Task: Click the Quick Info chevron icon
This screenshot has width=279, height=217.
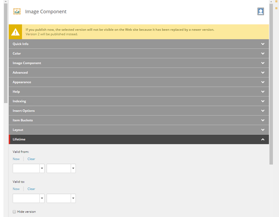Action: 263,44
